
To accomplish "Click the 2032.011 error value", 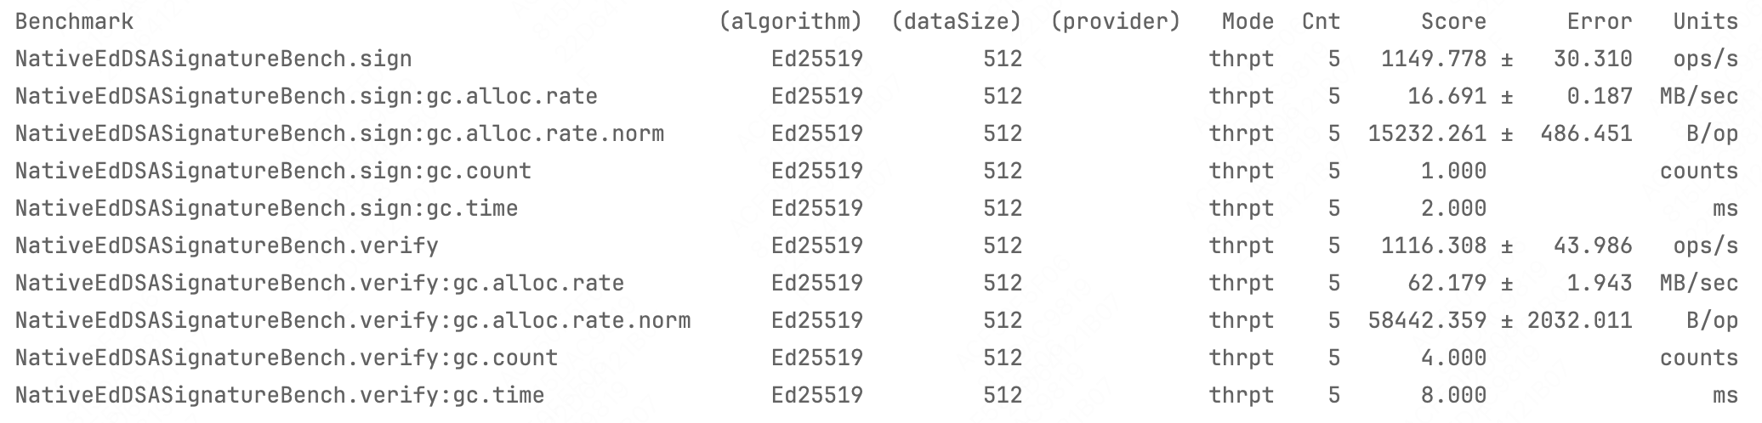I will [1579, 321].
